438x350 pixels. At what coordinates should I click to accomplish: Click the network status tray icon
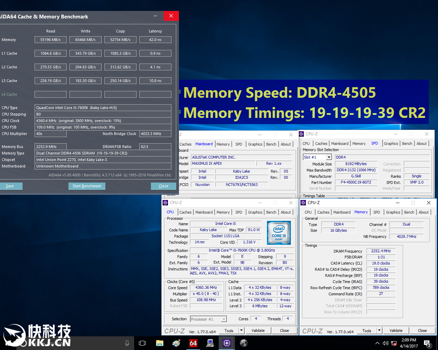[x=394, y=343]
